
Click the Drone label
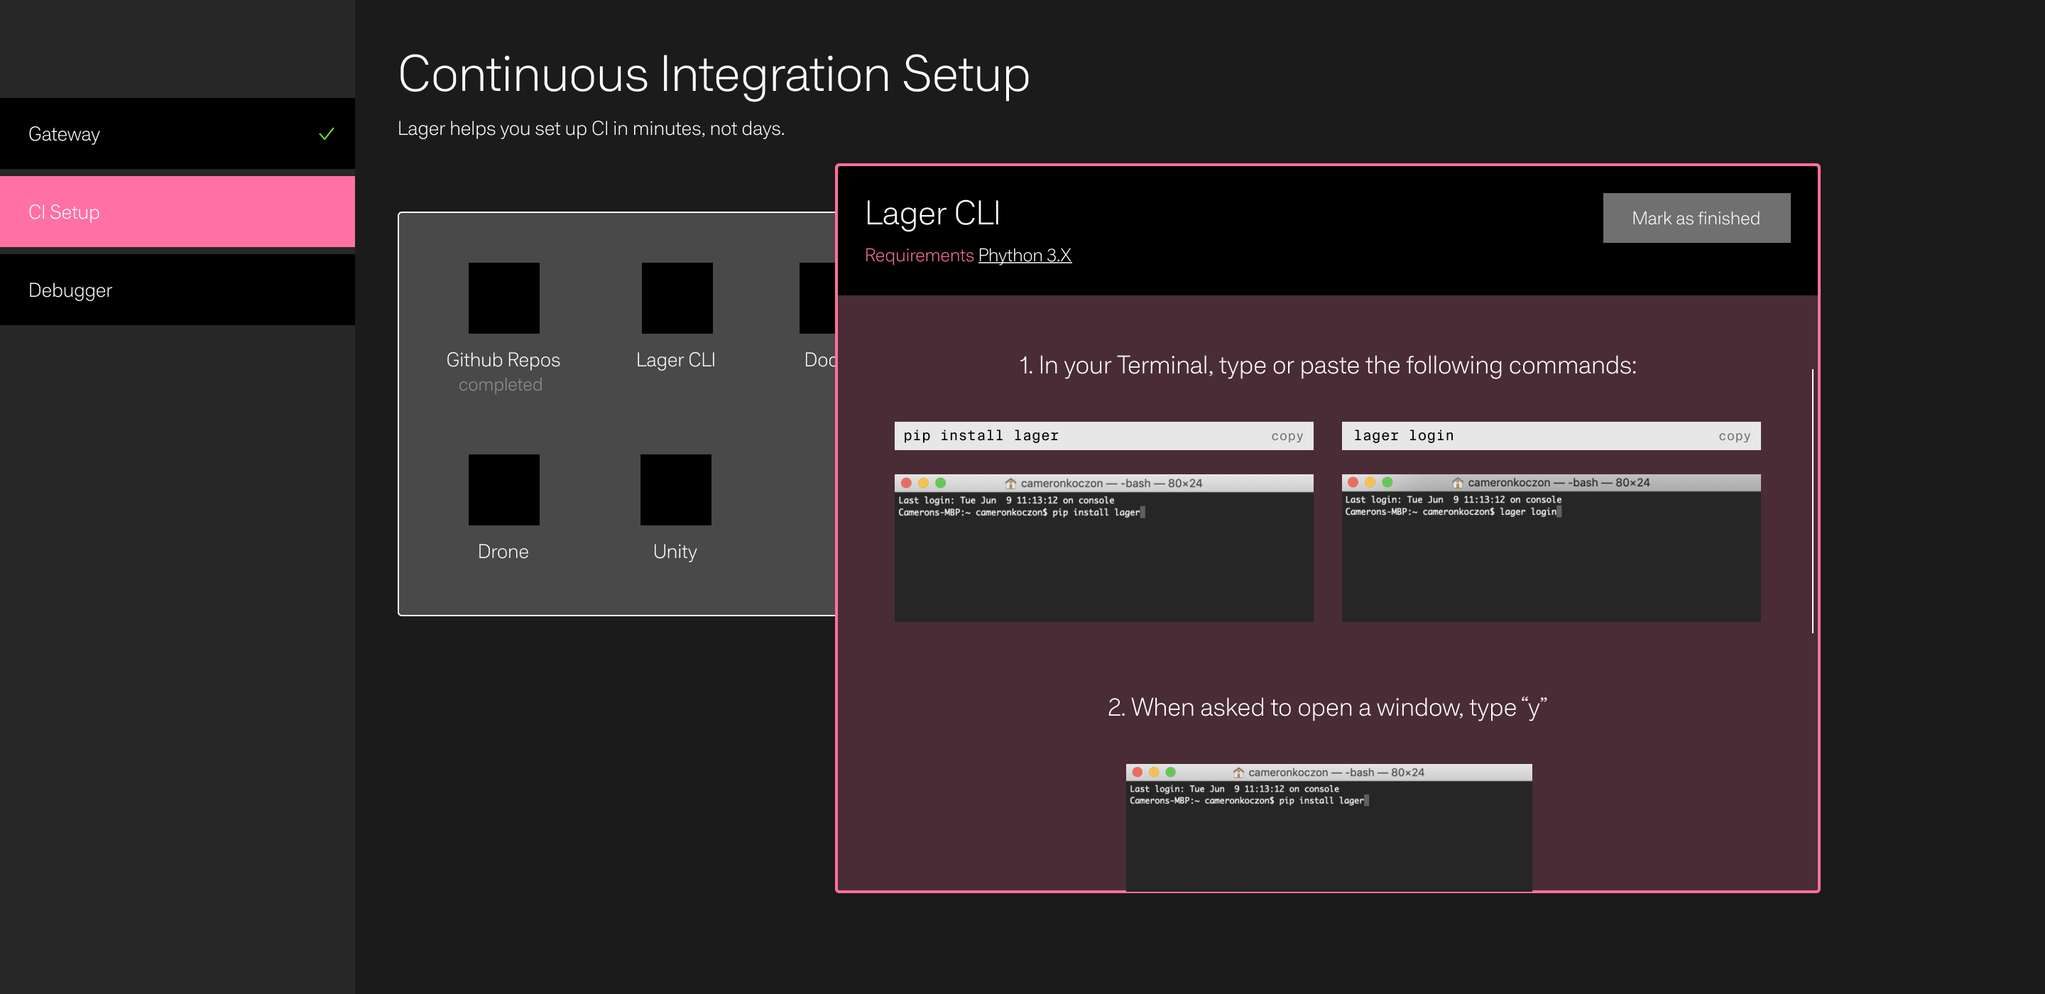point(503,551)
